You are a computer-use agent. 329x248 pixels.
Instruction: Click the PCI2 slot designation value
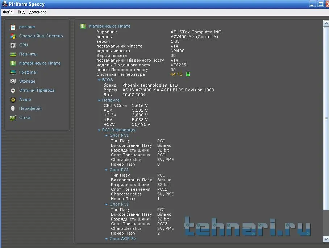[162, 189]
